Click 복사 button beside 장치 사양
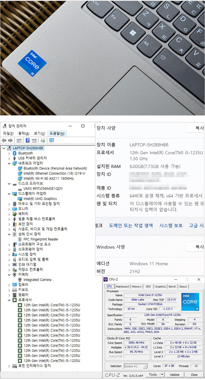This screenshot has height=380, width=205. pyautogui.click(x=196, y=128)
